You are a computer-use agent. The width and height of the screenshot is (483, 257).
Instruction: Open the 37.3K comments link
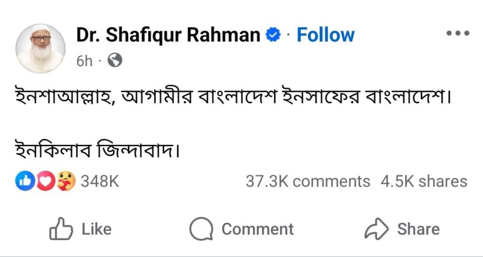click(308, 182)
